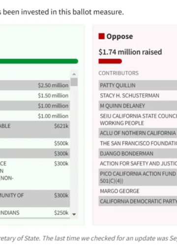This screenshot has height=248, width=177.
Task: Select the STACY H. SCHUSTERMAN contributor row
Action: [138, 95]
